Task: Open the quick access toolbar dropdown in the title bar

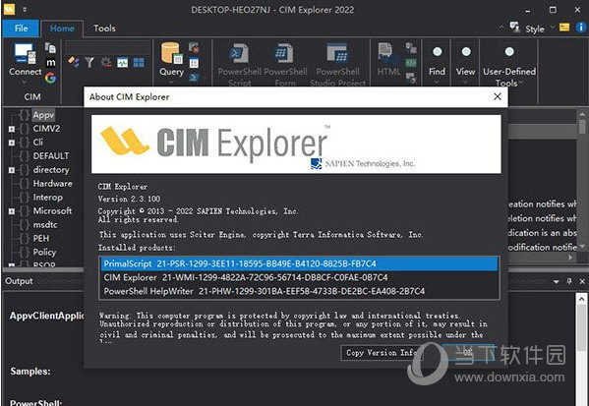Action: [x=25, y=10]
